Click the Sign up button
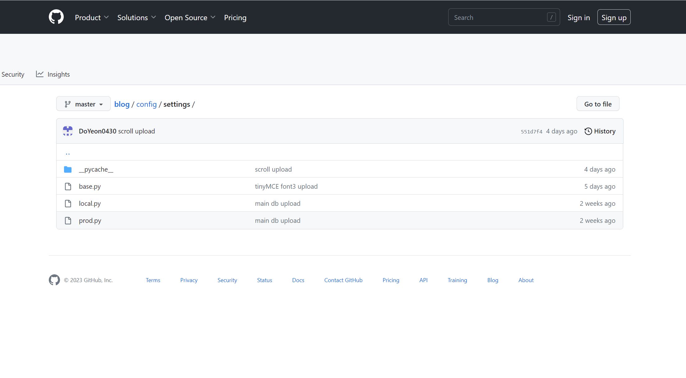The height and width of the screenshot is (378, 686). [614, 17]
